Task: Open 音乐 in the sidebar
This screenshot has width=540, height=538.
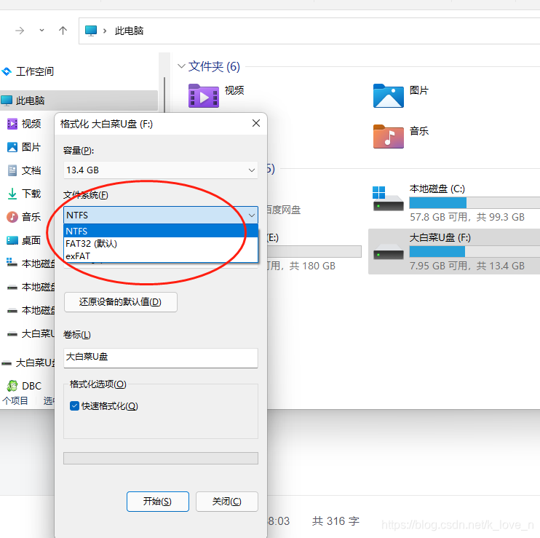Action: (24, 217)
